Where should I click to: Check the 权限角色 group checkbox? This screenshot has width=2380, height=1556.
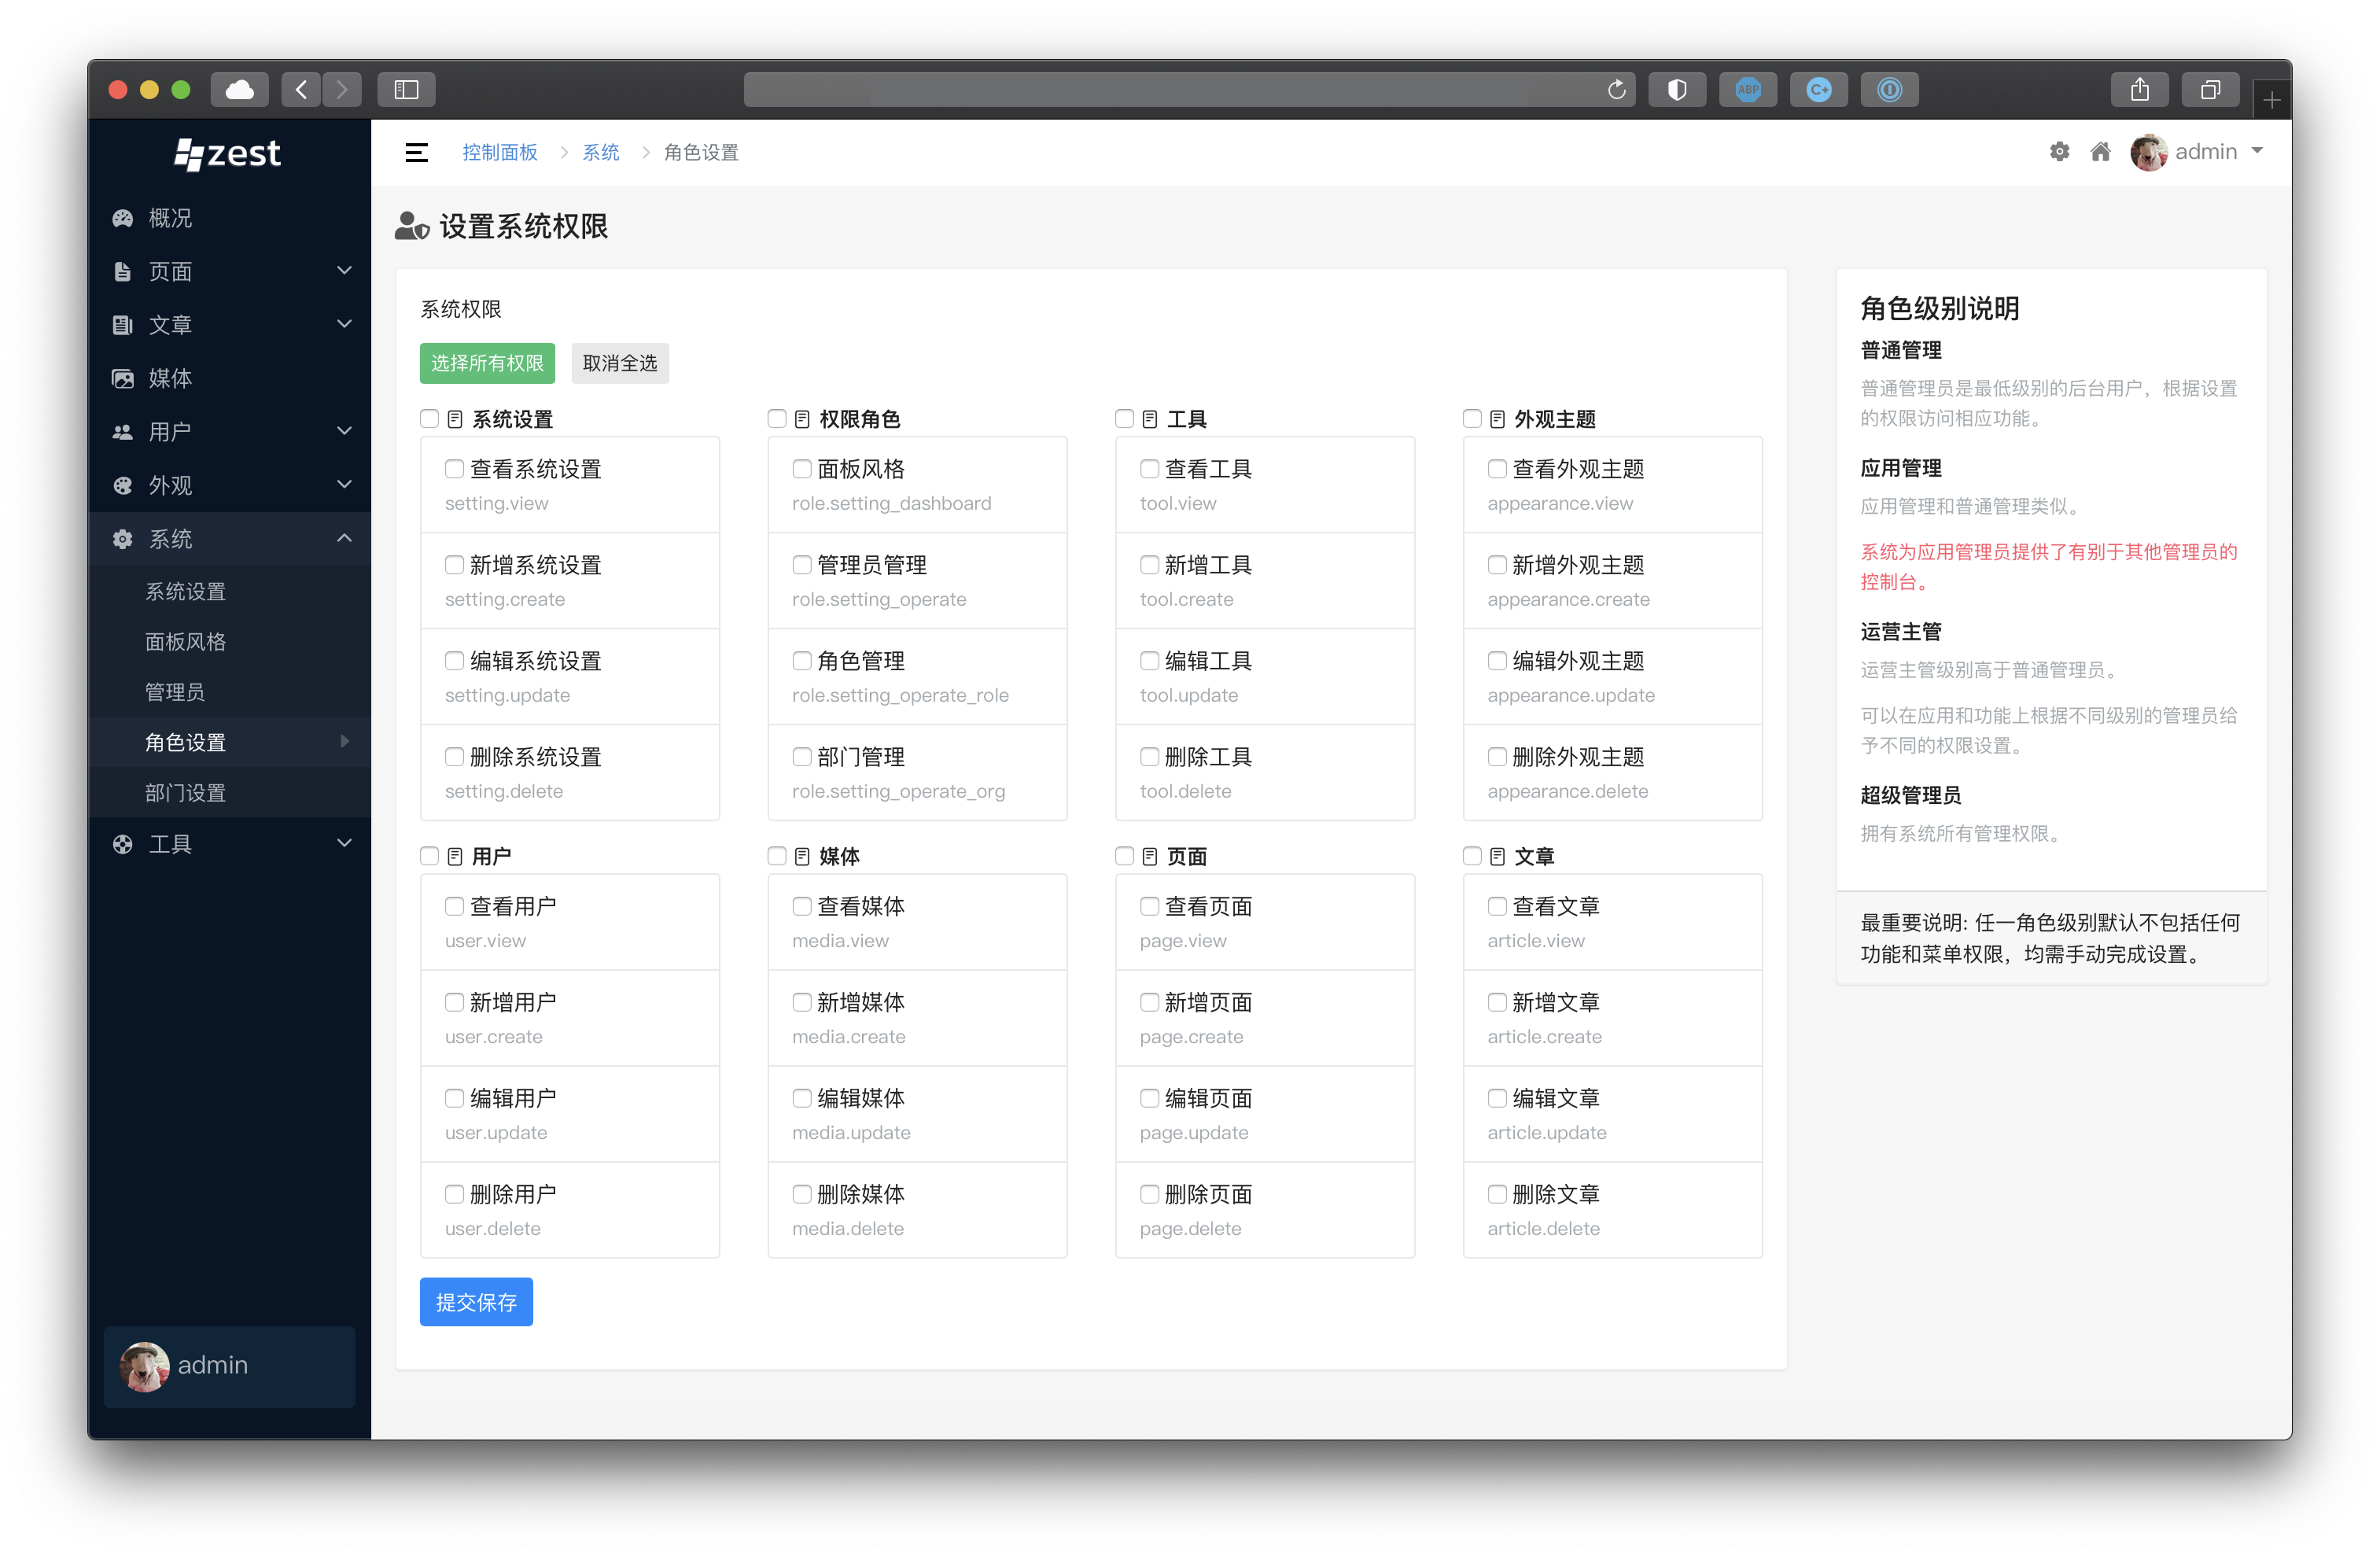point(777,419)
